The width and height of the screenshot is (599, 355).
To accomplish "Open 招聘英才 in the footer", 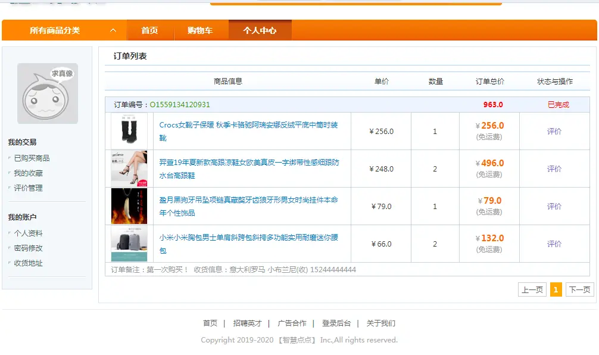I will 247,323.
